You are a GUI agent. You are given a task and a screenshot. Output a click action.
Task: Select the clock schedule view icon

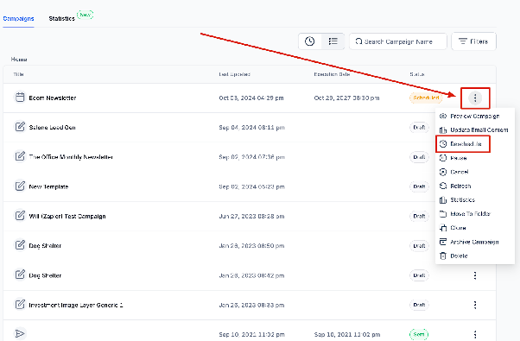click(x=310, y=41)
